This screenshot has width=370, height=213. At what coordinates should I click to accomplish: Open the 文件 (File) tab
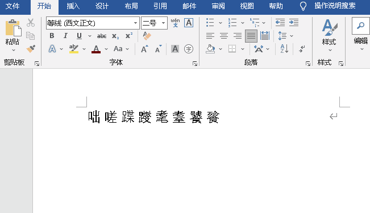pos(13,6)
